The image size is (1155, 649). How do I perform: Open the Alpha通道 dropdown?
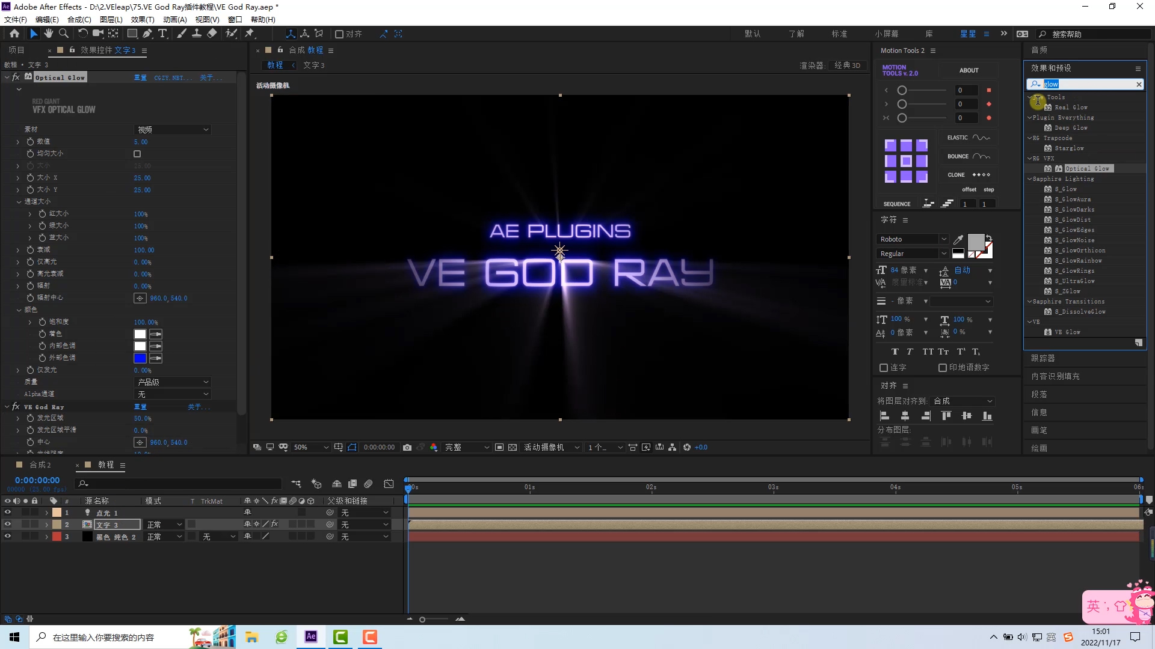[173, 394]
